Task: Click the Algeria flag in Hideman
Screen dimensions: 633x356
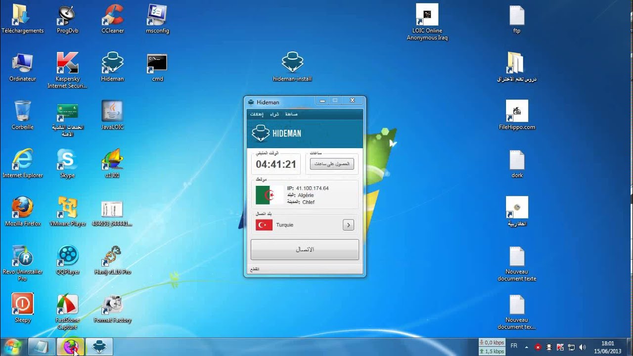Action: tap(270, 195)
